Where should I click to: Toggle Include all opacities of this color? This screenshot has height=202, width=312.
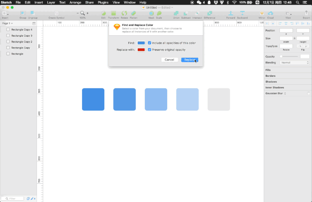coord(149,43)
